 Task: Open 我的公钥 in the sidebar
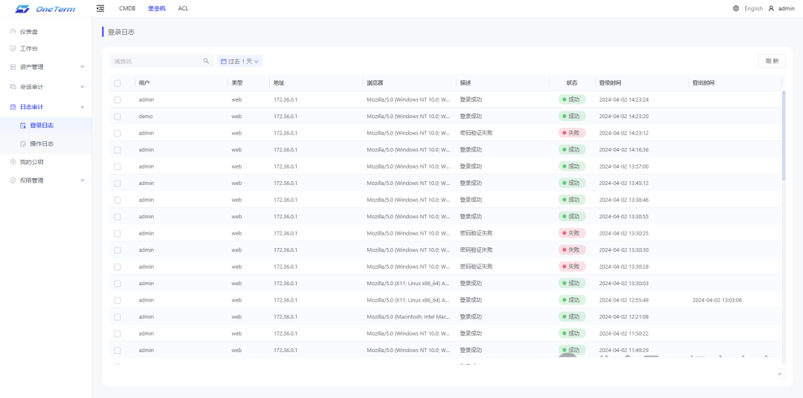coord(31,162)
